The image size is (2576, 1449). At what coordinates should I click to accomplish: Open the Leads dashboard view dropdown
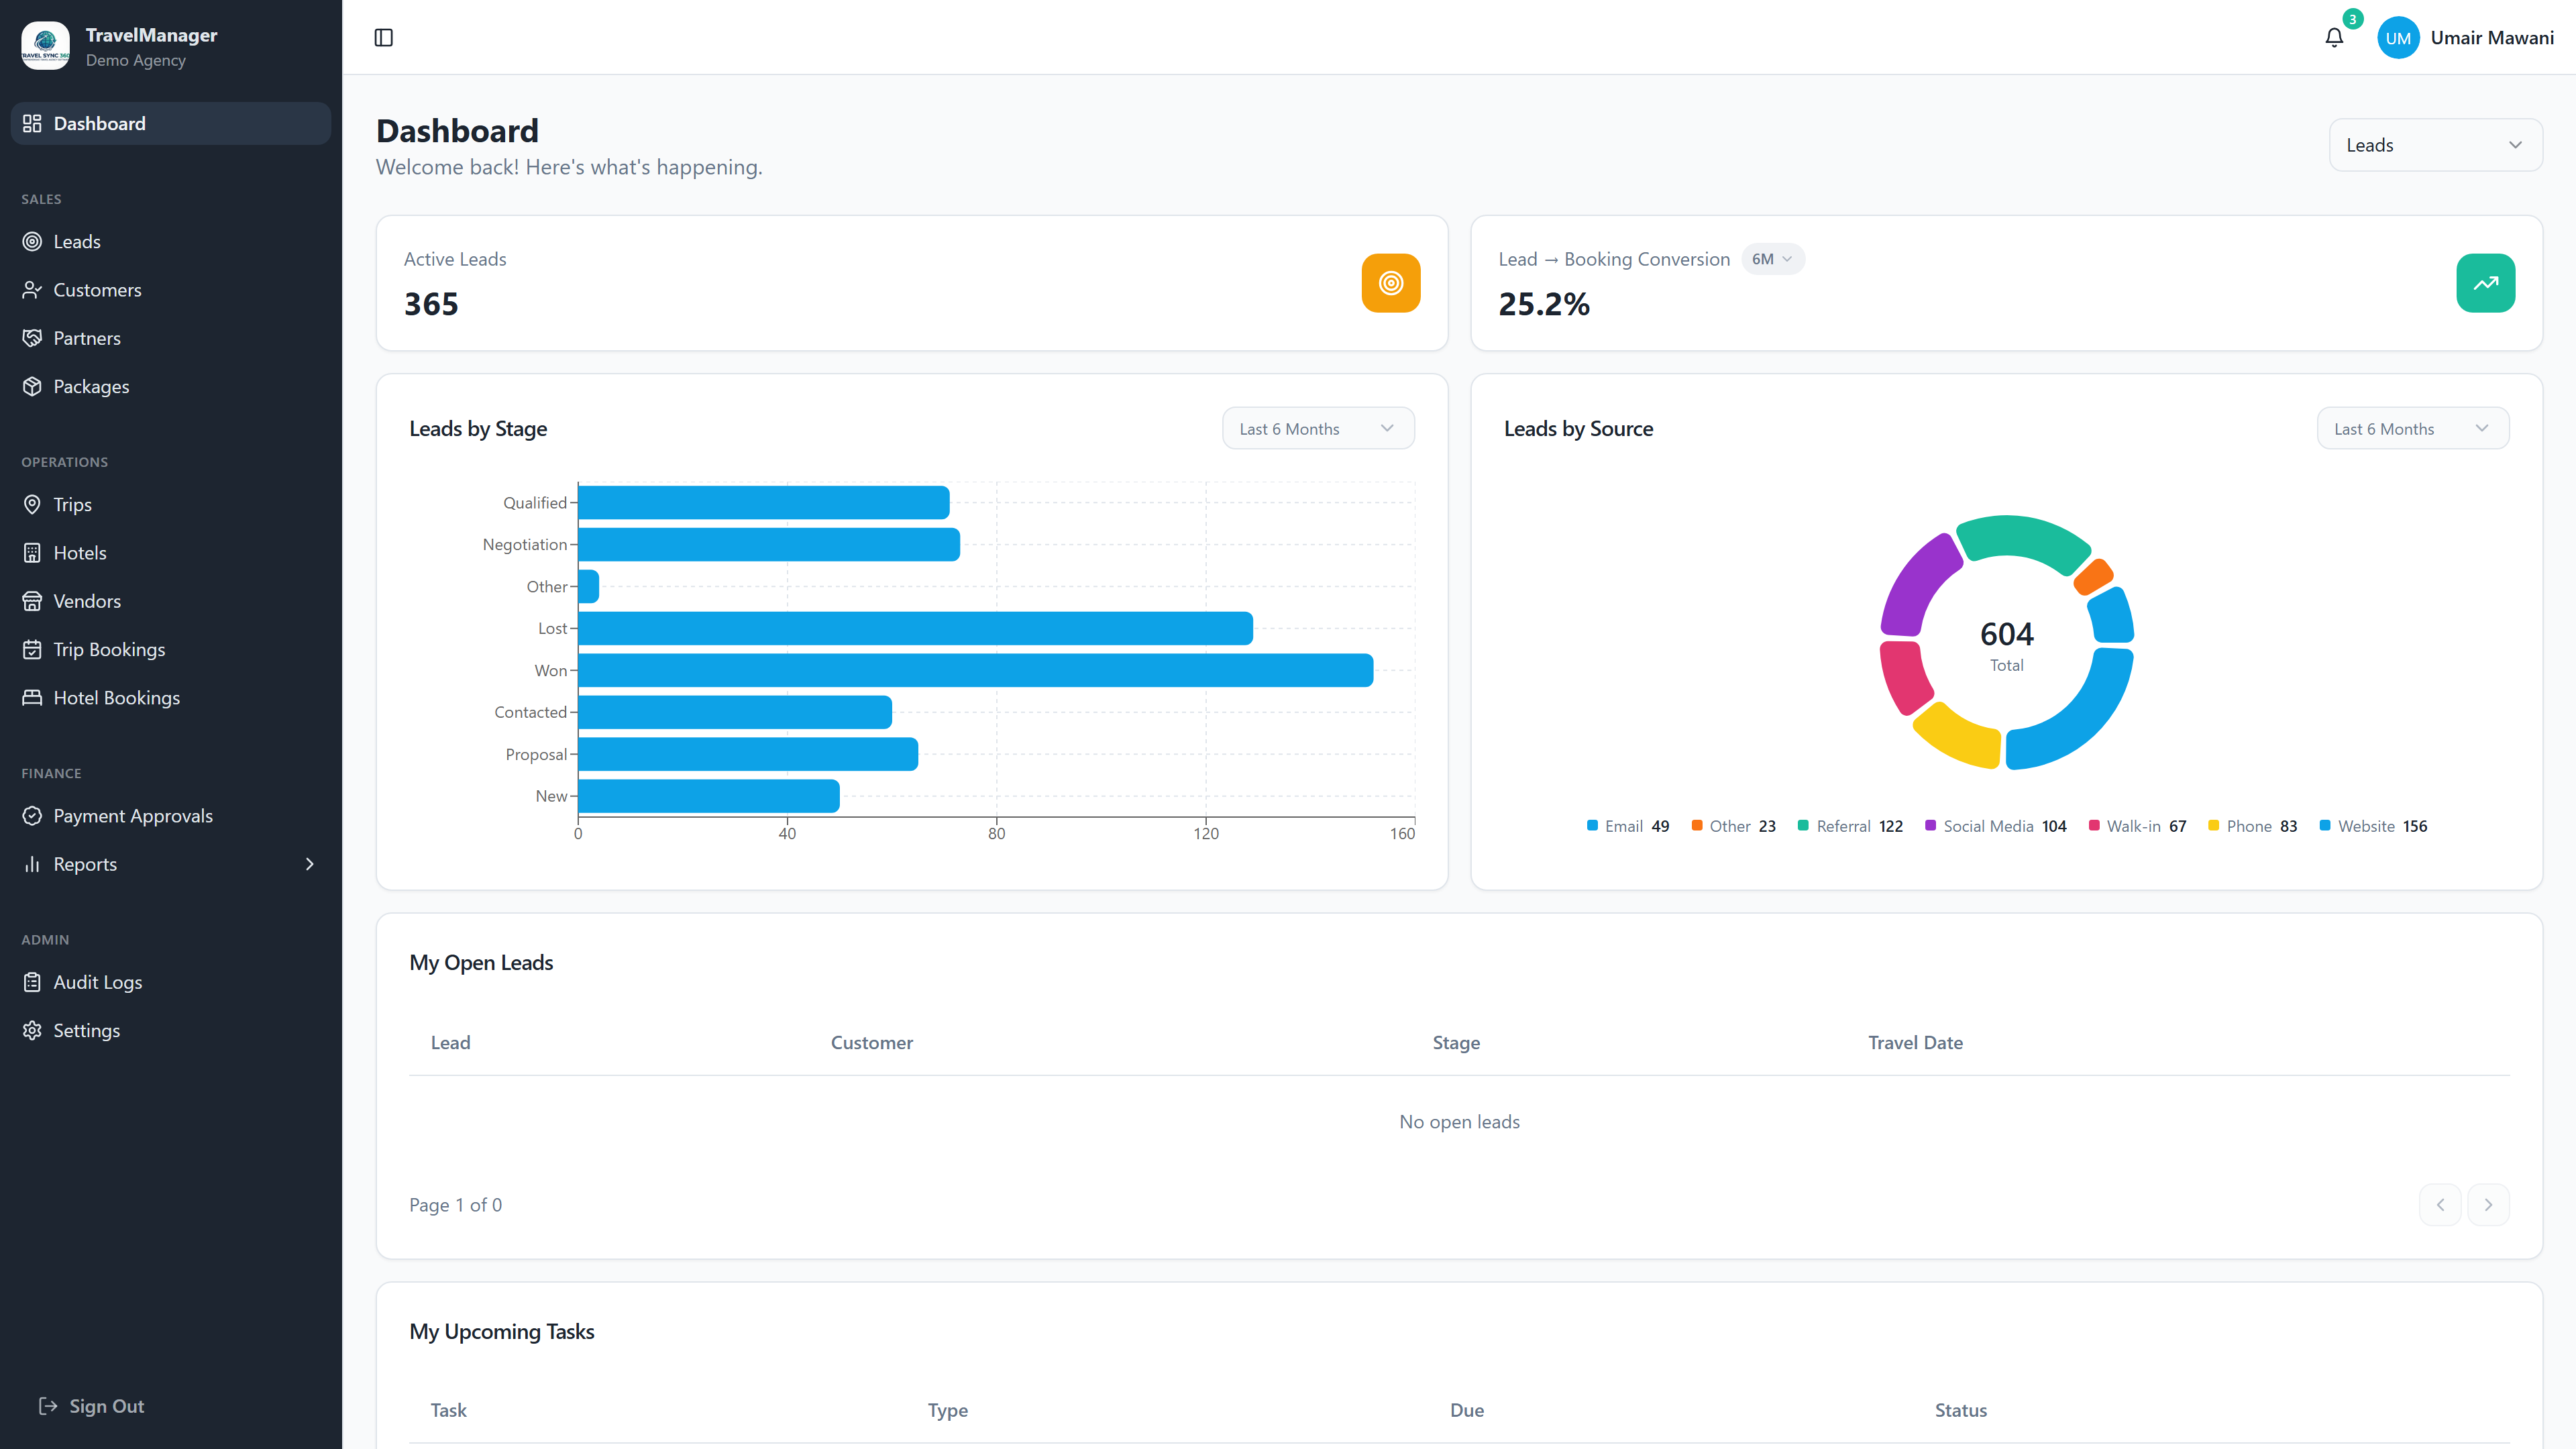(x=2436, y=145)
